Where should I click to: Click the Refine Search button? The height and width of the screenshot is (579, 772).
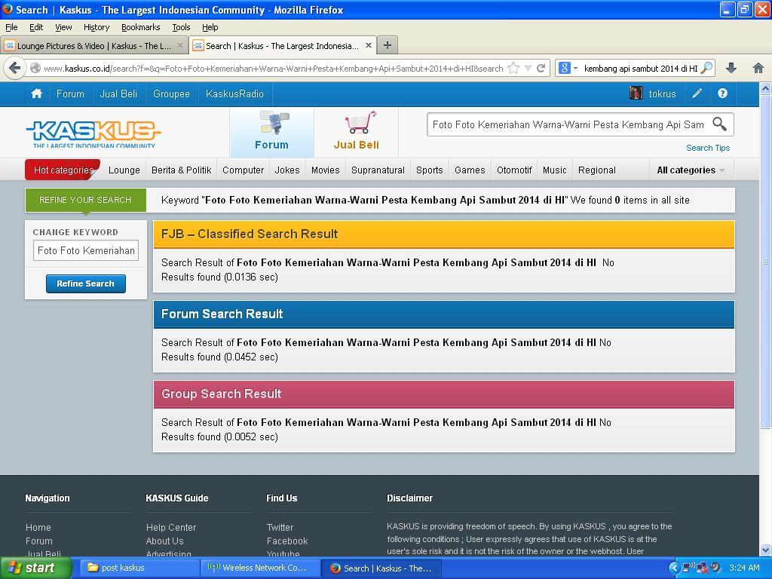86,283
